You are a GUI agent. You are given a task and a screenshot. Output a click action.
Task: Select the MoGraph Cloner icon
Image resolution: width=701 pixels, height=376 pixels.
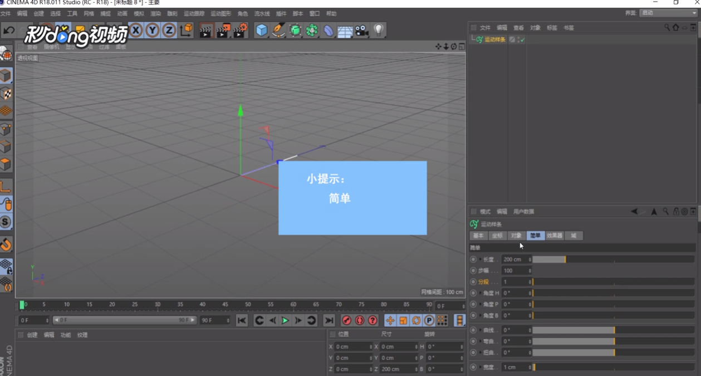[x=312, y=31]
